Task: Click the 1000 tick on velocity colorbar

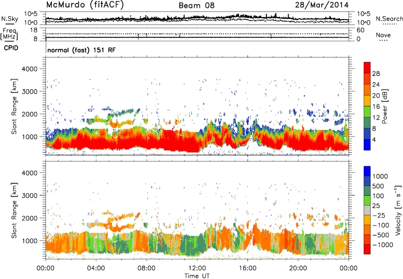Action: (380, 176)
